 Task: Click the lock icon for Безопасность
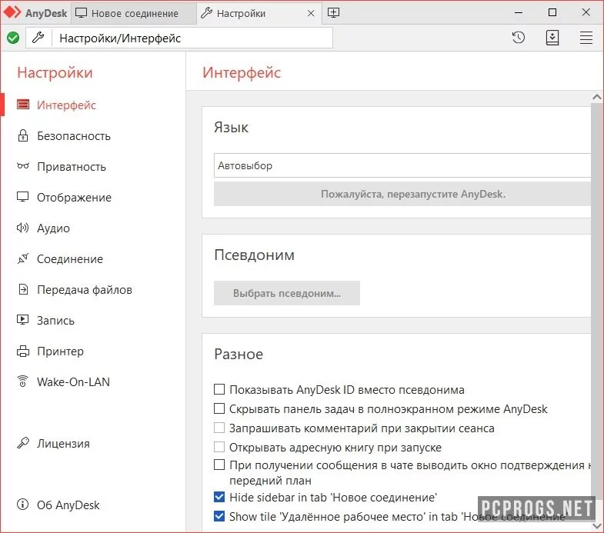coord(23,135)
